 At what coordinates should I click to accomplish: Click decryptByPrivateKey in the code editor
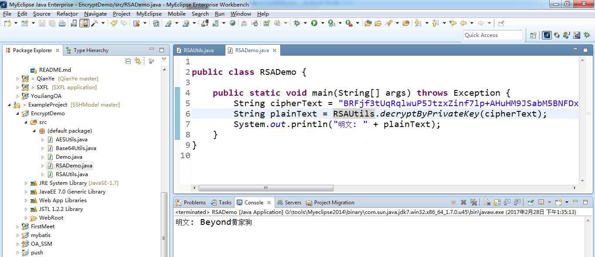coord(430,114)
